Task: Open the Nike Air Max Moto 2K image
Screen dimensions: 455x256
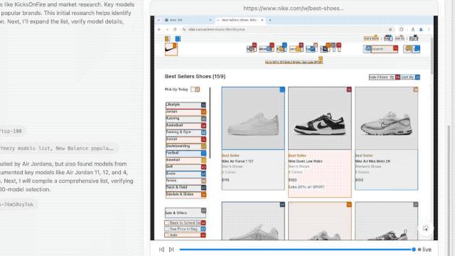Action: click(x=387, y=118)
